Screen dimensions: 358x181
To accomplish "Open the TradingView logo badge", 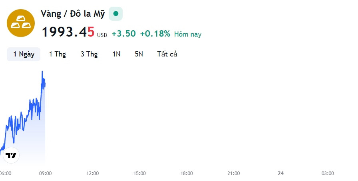I will pyautogui.click(x=11, y=155).
